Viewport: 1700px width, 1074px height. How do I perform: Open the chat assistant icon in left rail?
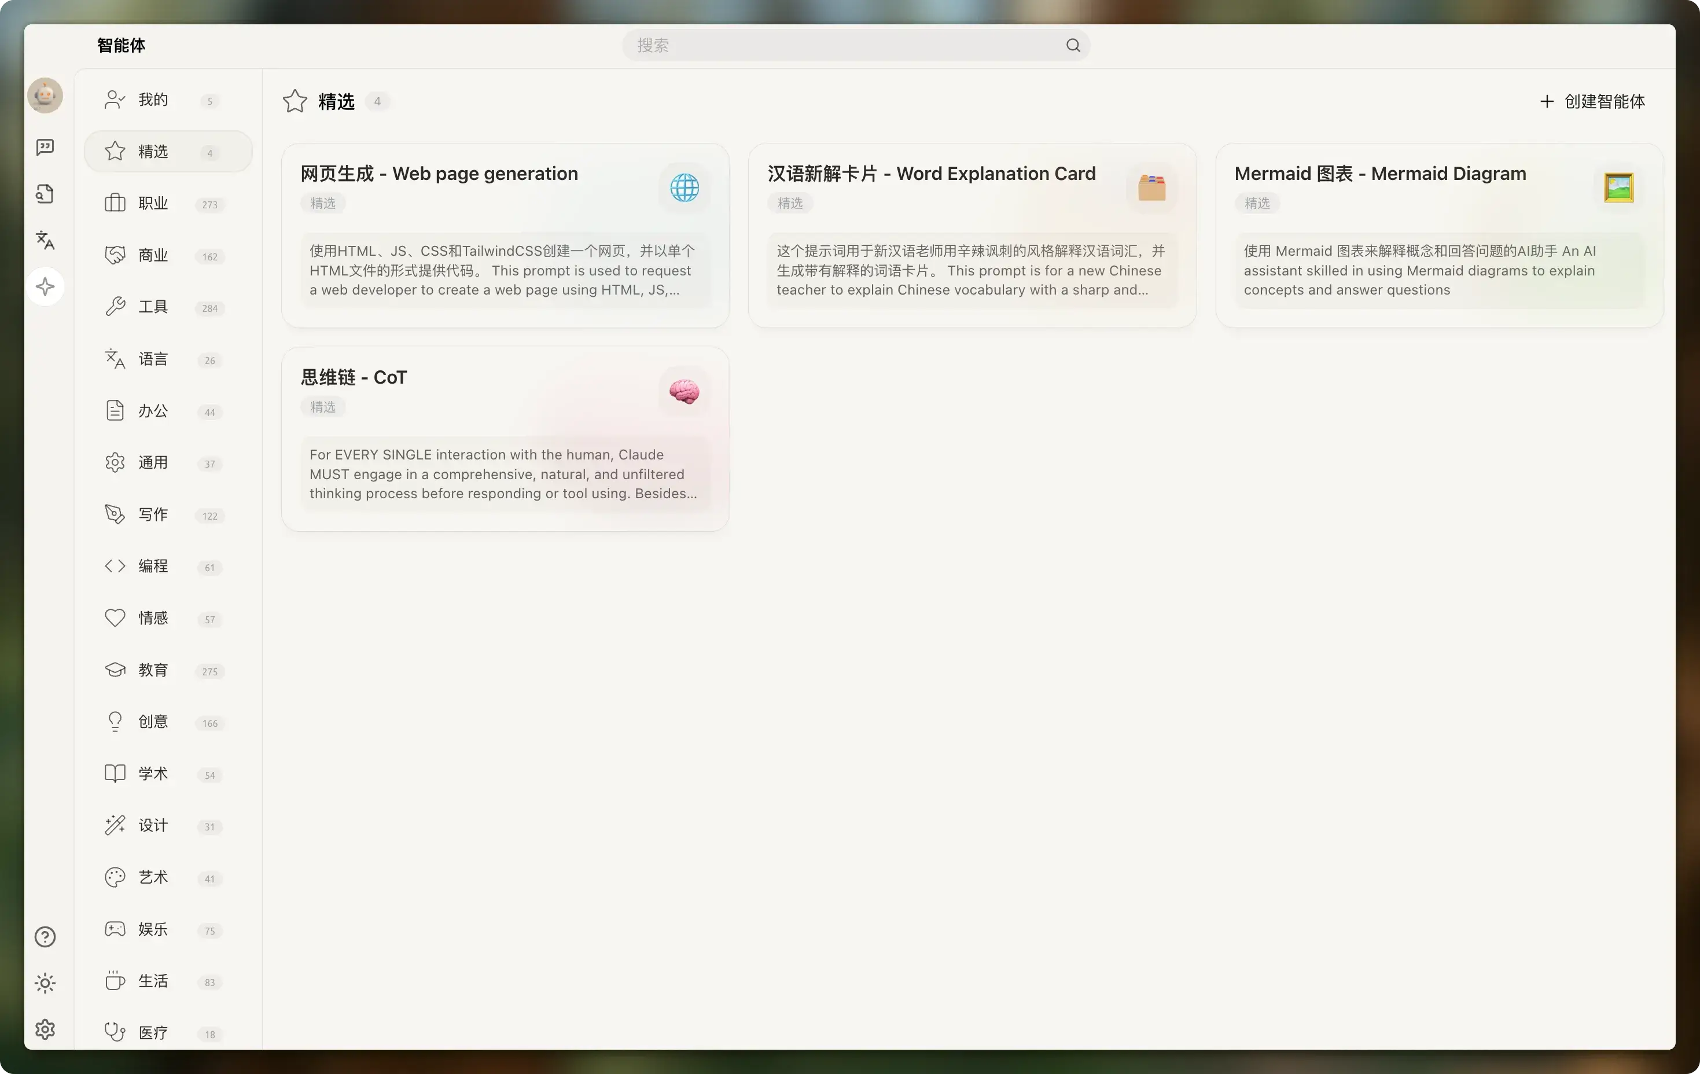click(45, 147)
